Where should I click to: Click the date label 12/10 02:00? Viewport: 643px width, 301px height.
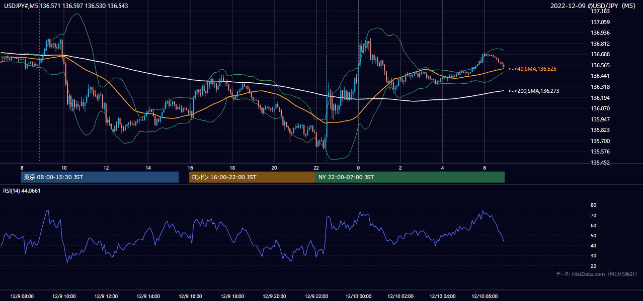[x=400, y=296]
